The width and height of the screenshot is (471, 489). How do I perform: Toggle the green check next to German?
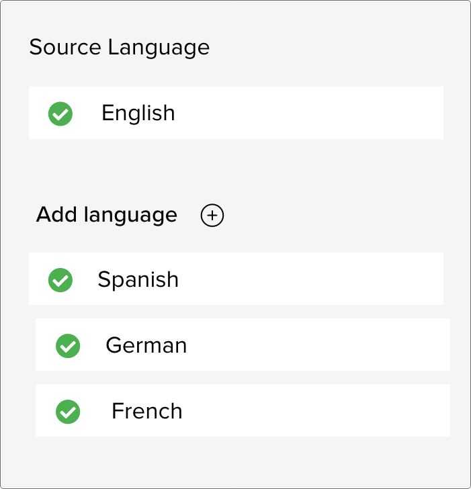67,345
